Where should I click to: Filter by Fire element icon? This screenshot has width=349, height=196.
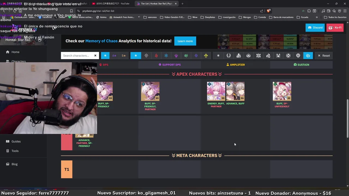pos(156,56)
